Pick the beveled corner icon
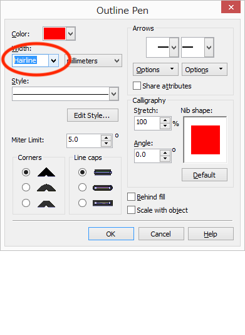The width and height of the screenshot is (245, 335). click(46, 204)
